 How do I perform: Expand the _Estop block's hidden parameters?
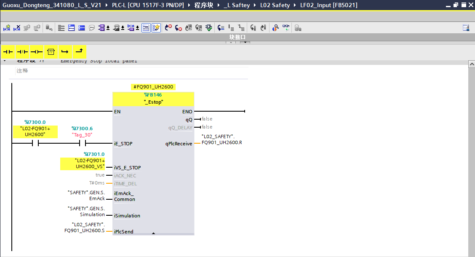pos(153,233)
